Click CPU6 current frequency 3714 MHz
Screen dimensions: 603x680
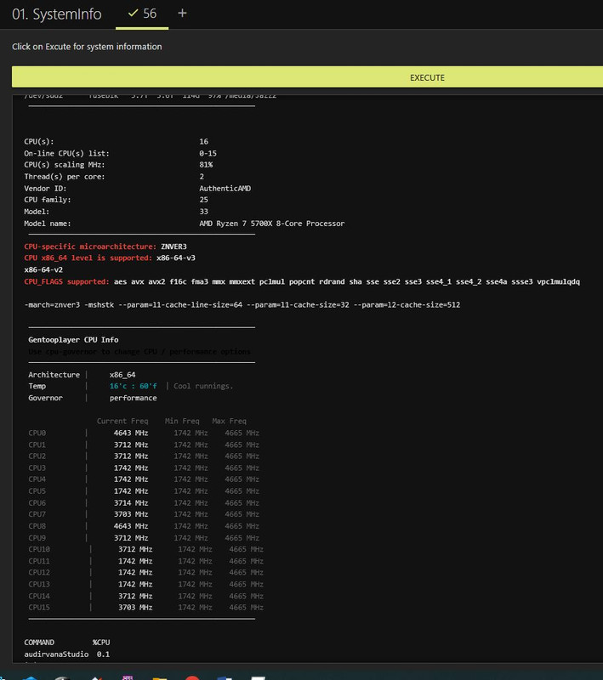point(131,502)
